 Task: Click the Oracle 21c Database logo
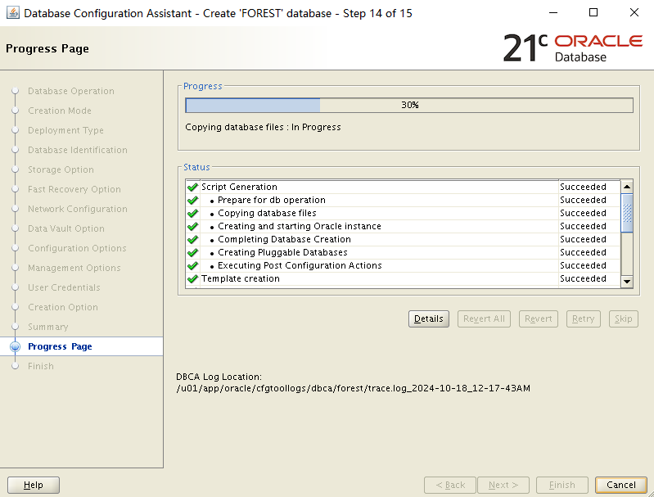point(571,48)
